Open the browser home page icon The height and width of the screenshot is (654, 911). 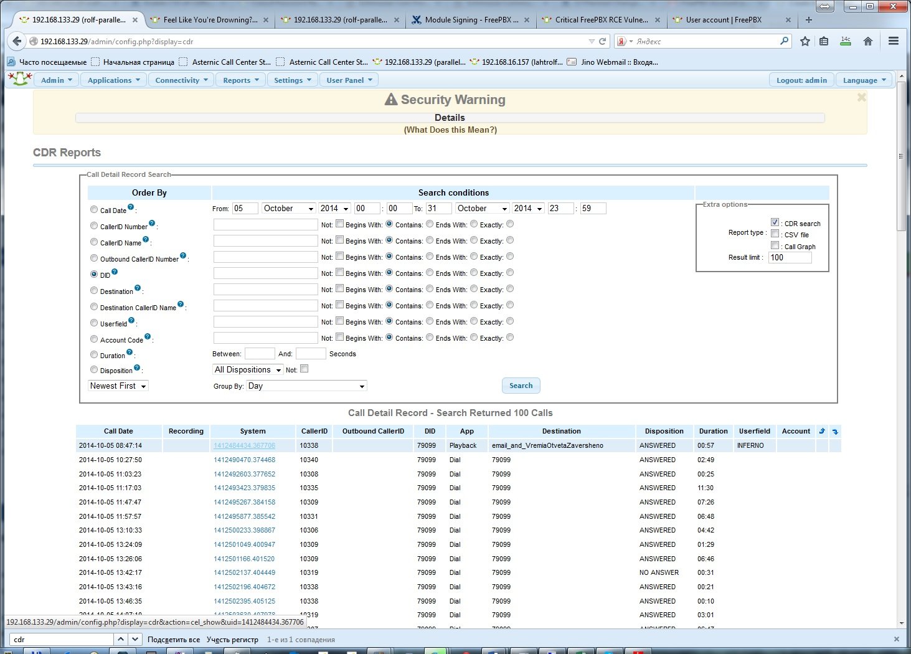[x=868, y=41]
